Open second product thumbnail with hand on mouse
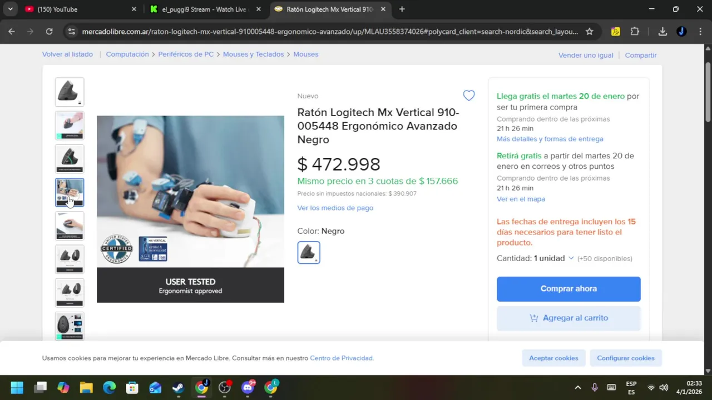 point(70,126)
